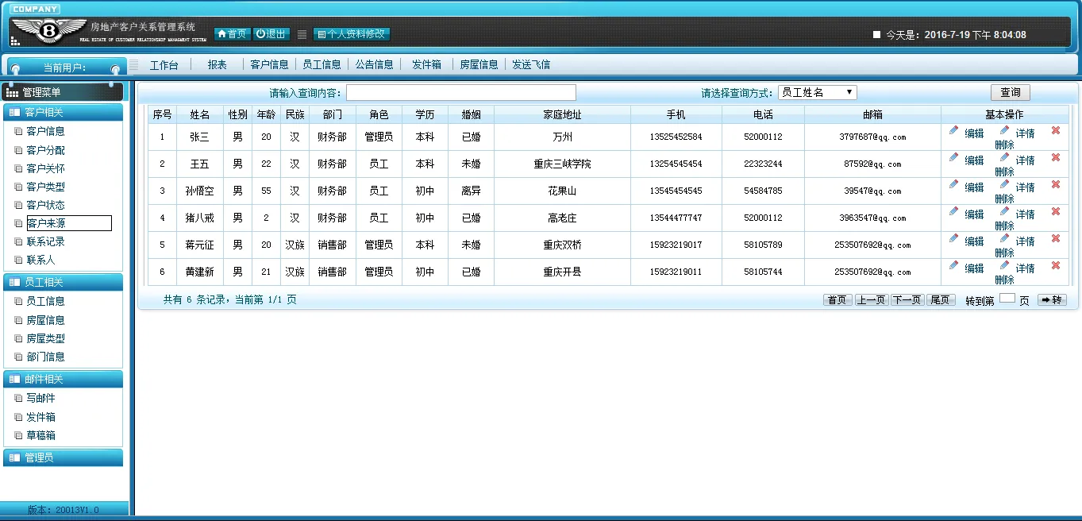Expand the 管理员 sidebar section
Image resolution: width=1082 pixels, height=521 pixels.
point(64,457)
